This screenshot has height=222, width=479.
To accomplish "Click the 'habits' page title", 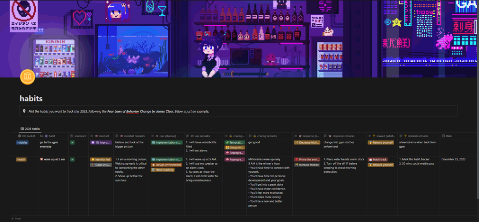I will coord(31,98).
